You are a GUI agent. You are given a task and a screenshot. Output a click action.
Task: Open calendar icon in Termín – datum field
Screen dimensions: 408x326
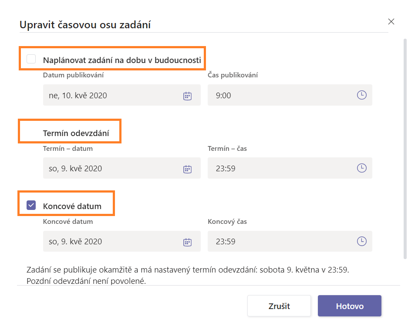point(187,169)
